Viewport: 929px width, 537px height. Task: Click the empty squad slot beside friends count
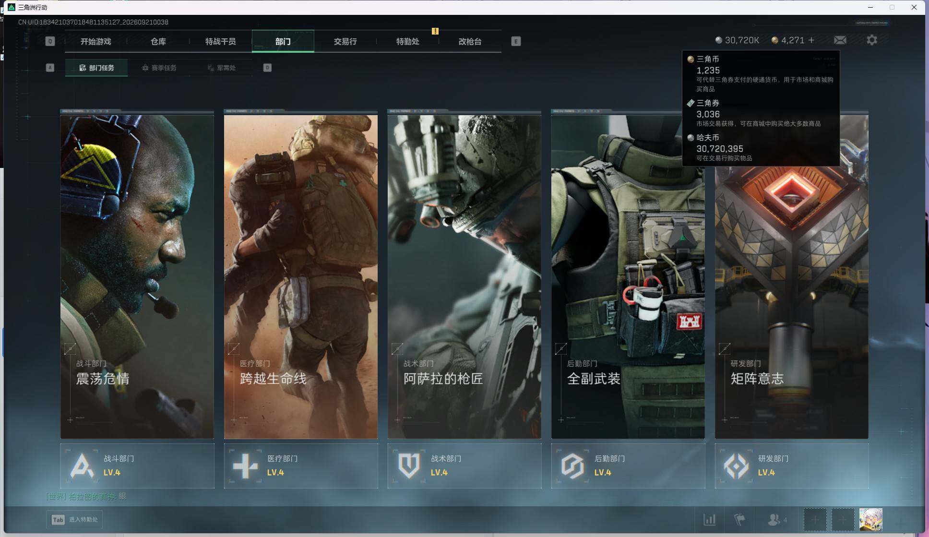click(815, 520)
